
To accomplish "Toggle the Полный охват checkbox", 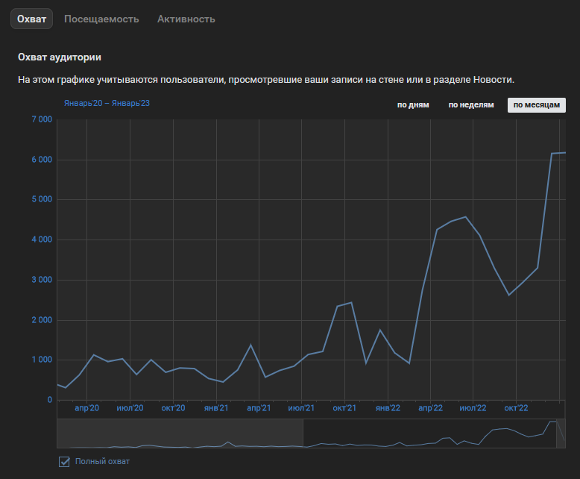I will [64, 461].
